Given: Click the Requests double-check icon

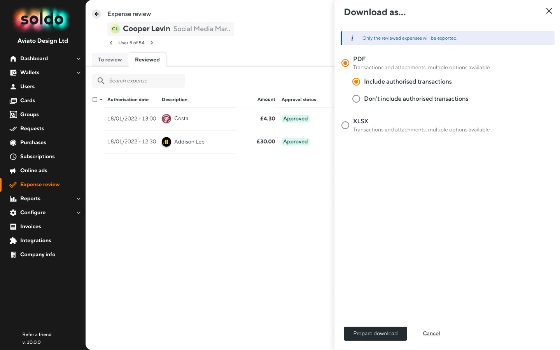Looking at the screenshot, I should [13, 129].
